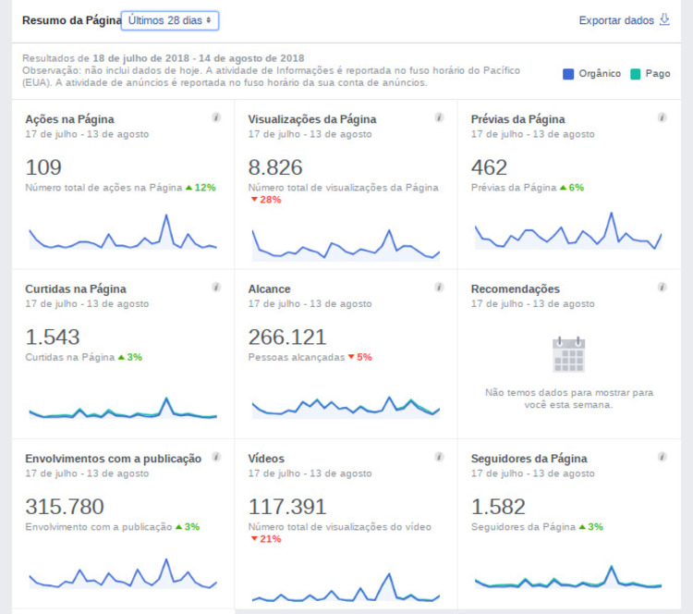The image size is (693, 614).
Task: Click info icon on Vídeos card
Action: tap(439, 457)
